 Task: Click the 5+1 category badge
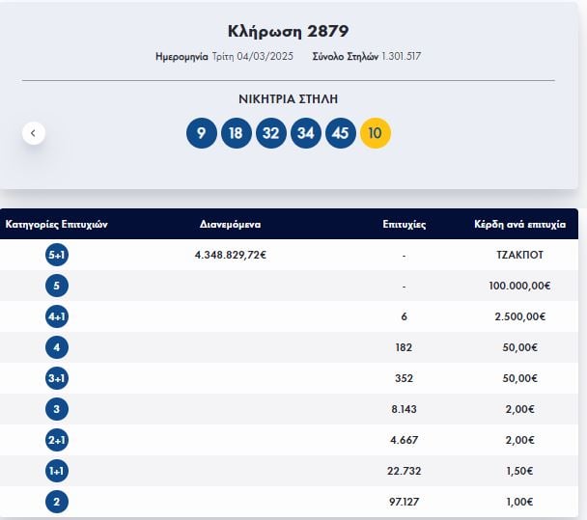[x=56, y=255]
